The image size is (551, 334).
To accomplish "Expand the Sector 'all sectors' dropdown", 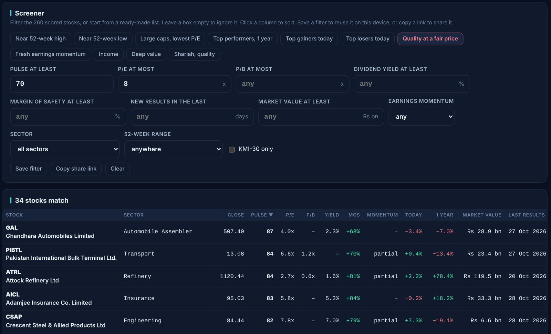I will 65,149.
